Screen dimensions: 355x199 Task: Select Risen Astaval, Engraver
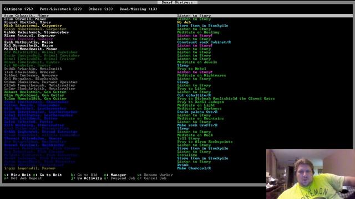pos(29,35)
